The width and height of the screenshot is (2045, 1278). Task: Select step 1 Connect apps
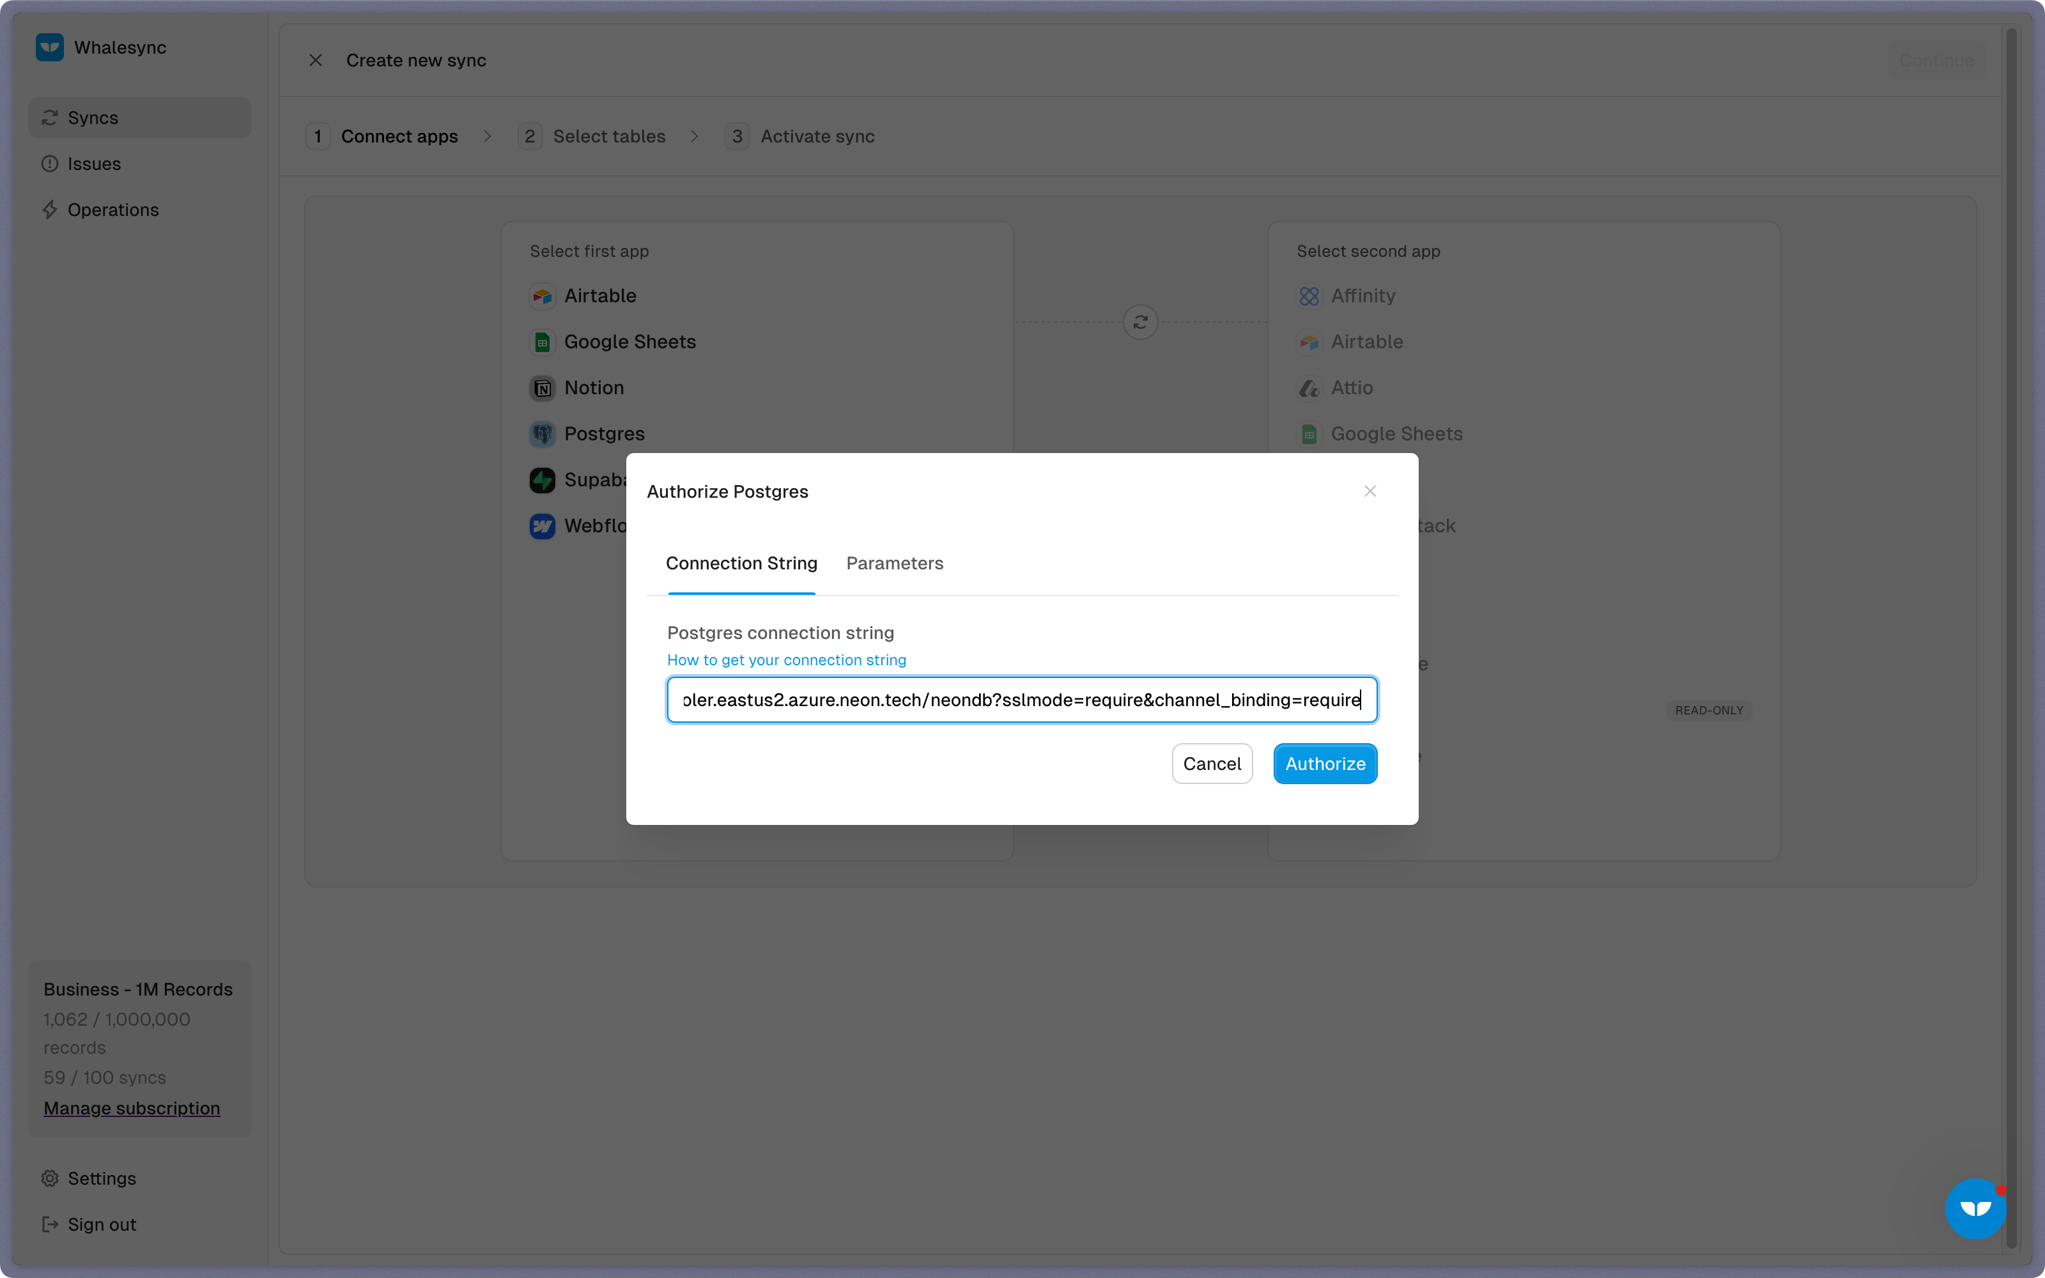(x=383, y=136)
